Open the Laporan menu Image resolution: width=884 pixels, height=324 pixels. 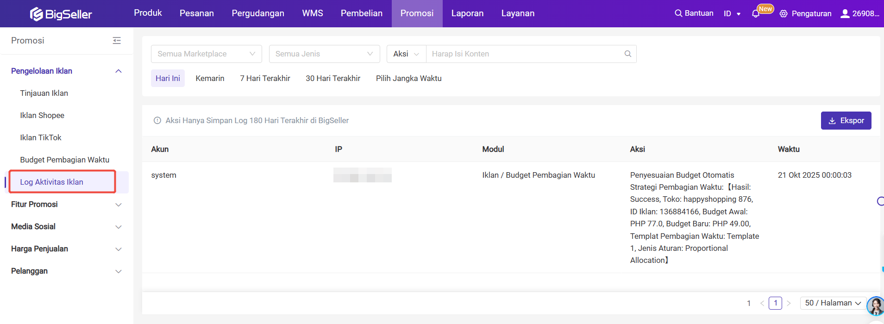(x=467, y=13)
